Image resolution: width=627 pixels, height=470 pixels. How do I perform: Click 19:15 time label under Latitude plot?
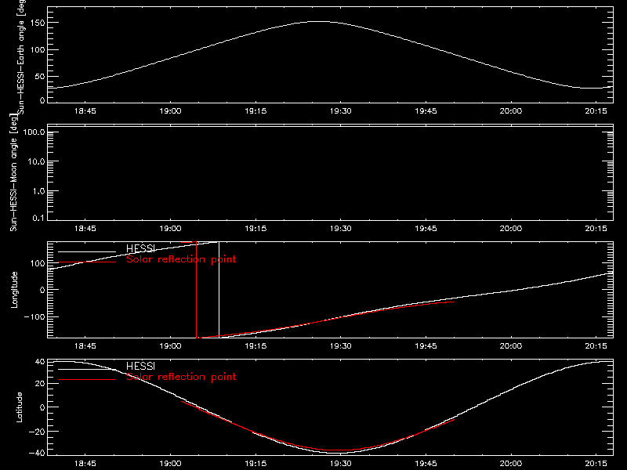coord(256,464)
